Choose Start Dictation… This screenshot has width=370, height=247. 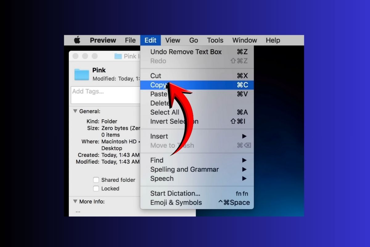197,194
